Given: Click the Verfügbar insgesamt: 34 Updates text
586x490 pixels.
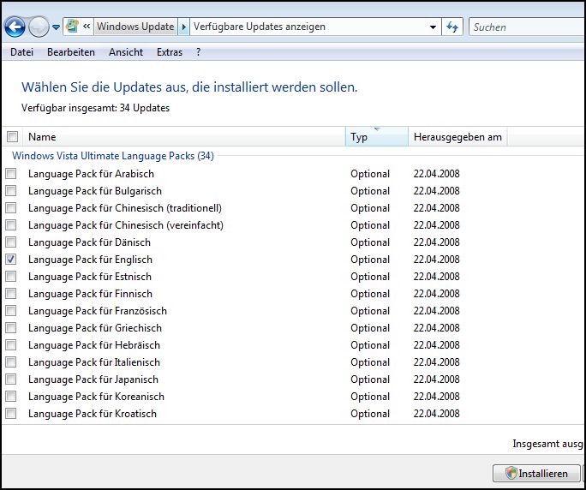Looking at the screenshot, I should [x=96, y=108].
